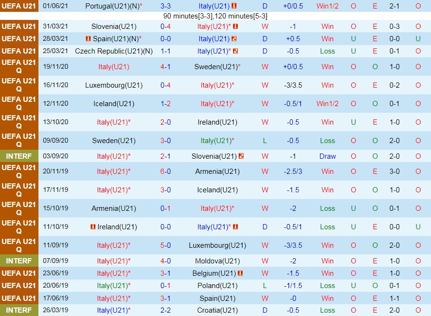Screen dimensions: 431x316
Task: Click the date 20/06/19
Action: 55,285
